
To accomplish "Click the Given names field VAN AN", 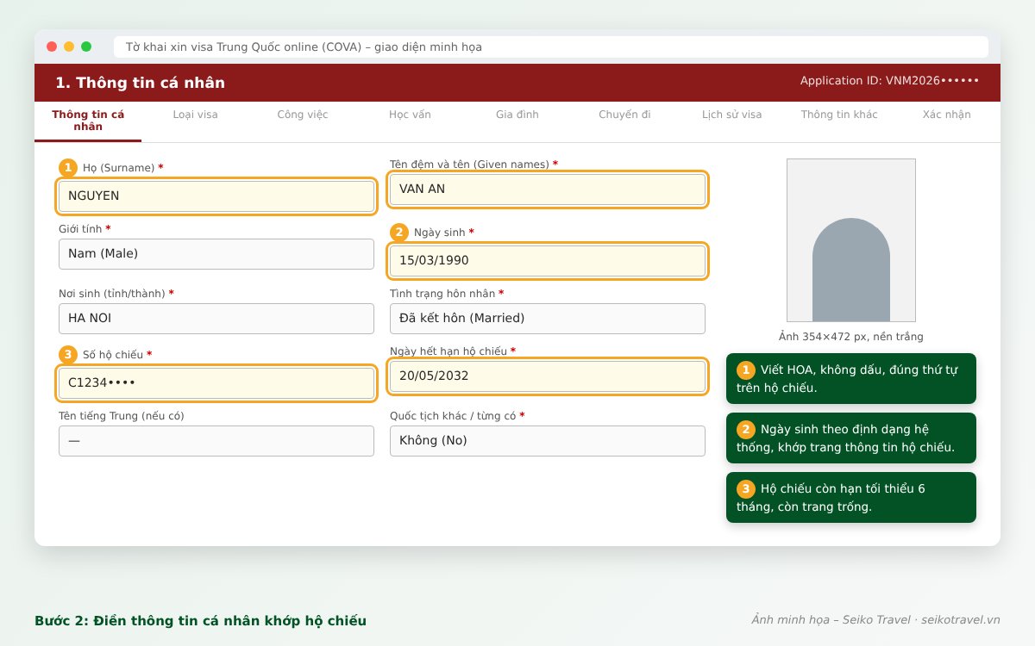I will click(x=548, y=189).
